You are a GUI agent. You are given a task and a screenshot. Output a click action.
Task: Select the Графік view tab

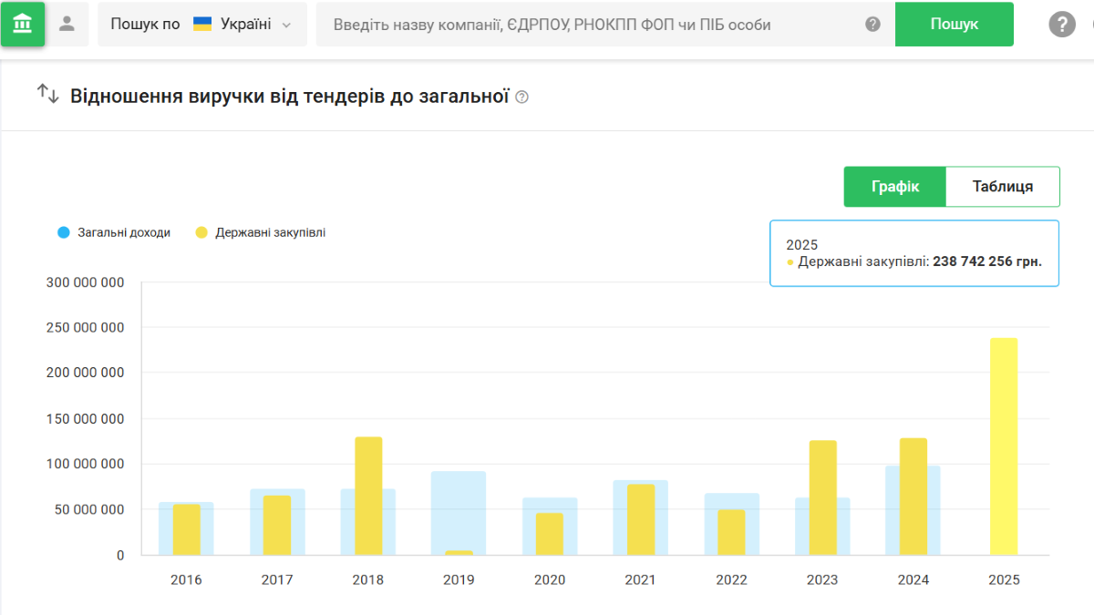pos(894,187)
